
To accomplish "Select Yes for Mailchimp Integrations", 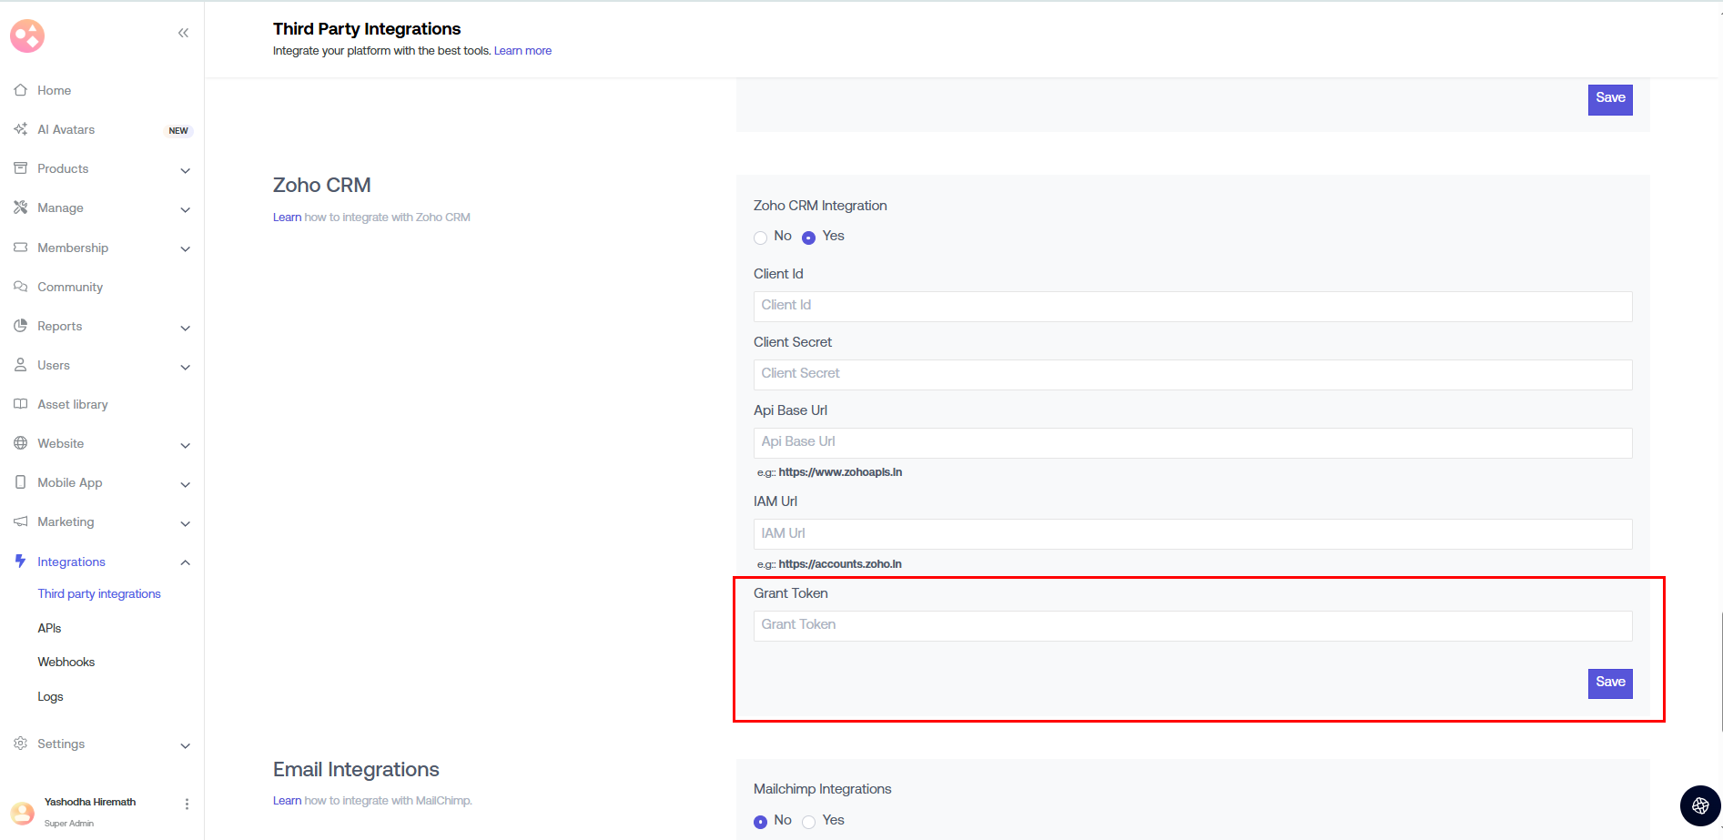I will (808, 822).
